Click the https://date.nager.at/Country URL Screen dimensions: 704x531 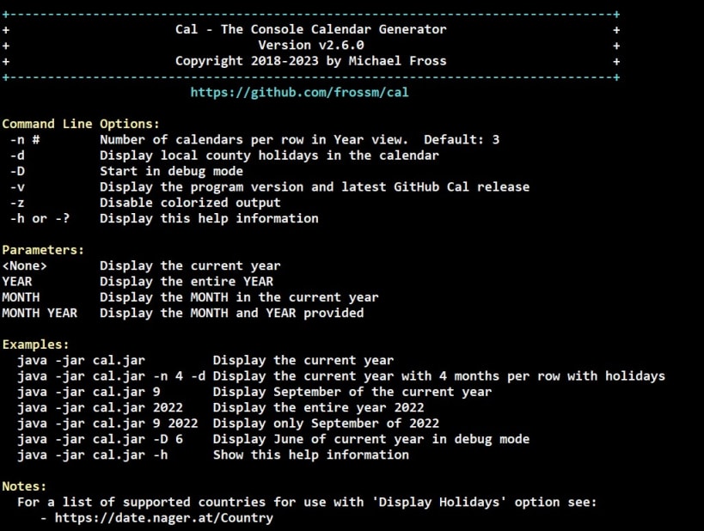point(164,517)
